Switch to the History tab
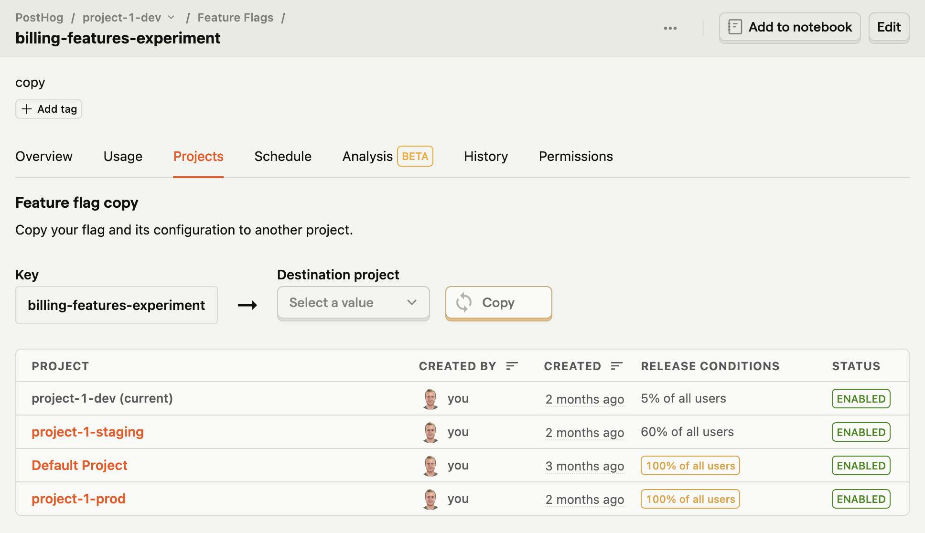Viewport: 925px width, 533px height. [x=486, y=156]
